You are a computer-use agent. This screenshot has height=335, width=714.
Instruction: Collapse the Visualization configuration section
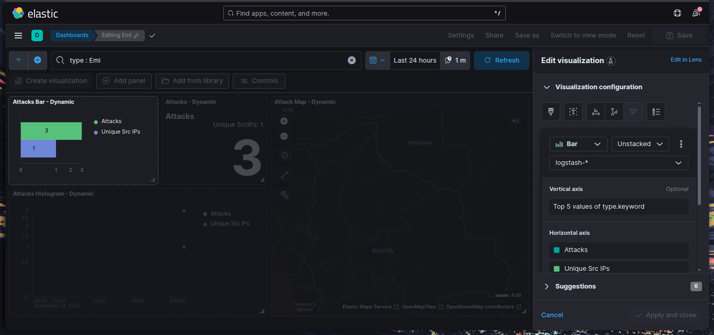(547, 87)
